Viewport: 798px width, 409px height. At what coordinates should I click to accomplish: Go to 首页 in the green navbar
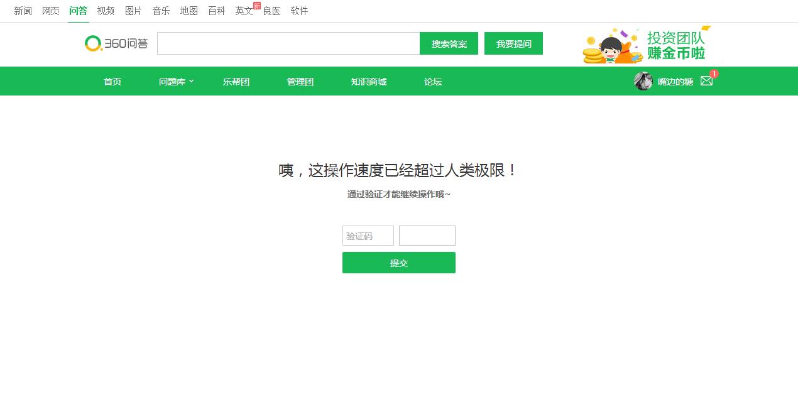112,81
